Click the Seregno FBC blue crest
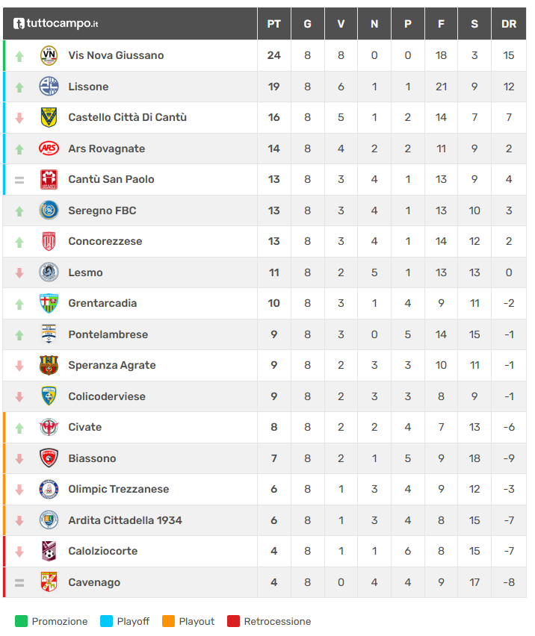535x636 pixels. click(49, 211)
